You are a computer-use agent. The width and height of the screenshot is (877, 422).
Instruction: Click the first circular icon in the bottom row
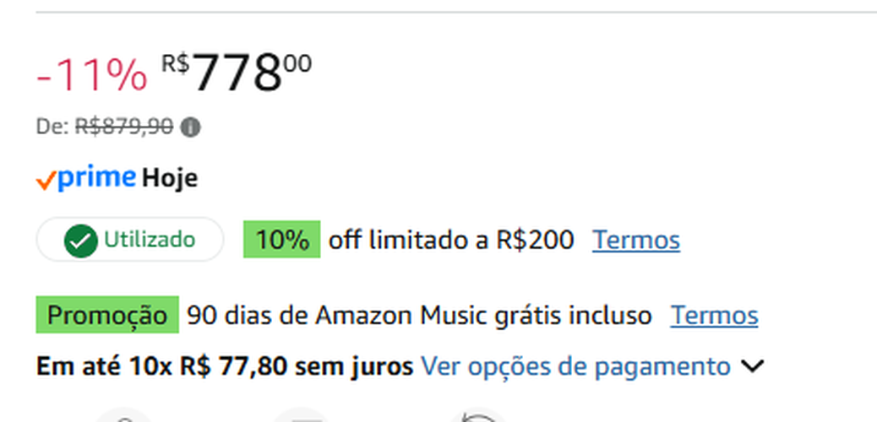pos(124,417)
